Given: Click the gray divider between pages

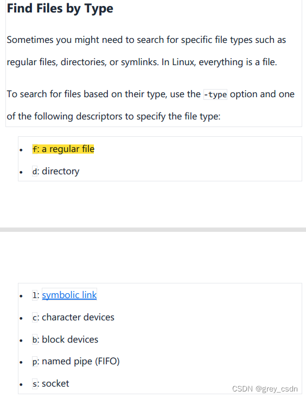Looking at the screenshot, I should coord(153,230).
